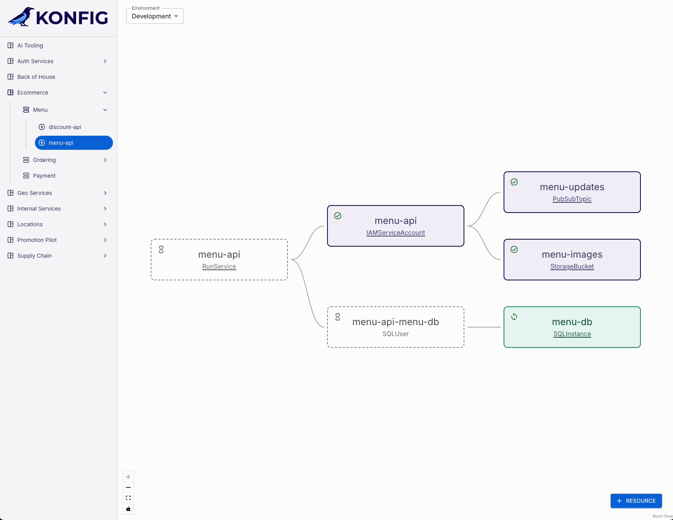
Task: Click the sync status icon on menu-db
Action: pyautogui.click(x=514, y=317)
